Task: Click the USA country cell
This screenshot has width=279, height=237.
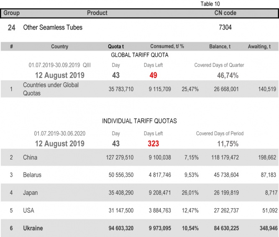Action: [x=29, y=211]
